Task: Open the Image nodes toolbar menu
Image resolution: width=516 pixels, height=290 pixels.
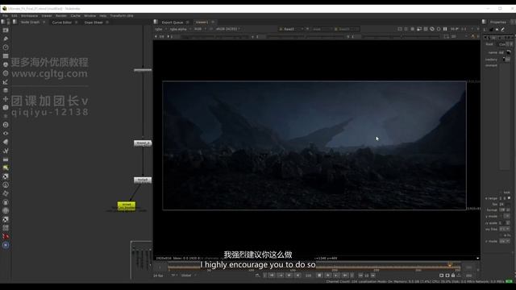Action: 6,31
